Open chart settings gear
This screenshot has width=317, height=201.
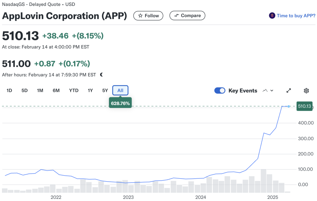306,91
